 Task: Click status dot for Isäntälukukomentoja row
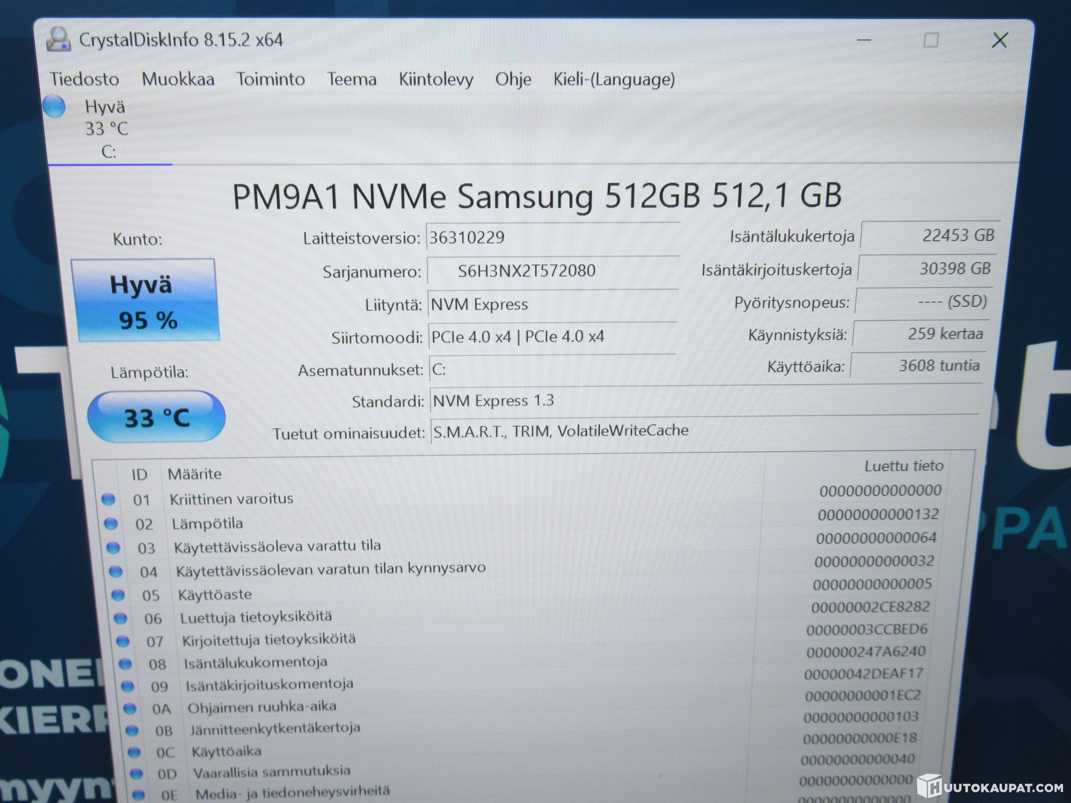point(125,664)
